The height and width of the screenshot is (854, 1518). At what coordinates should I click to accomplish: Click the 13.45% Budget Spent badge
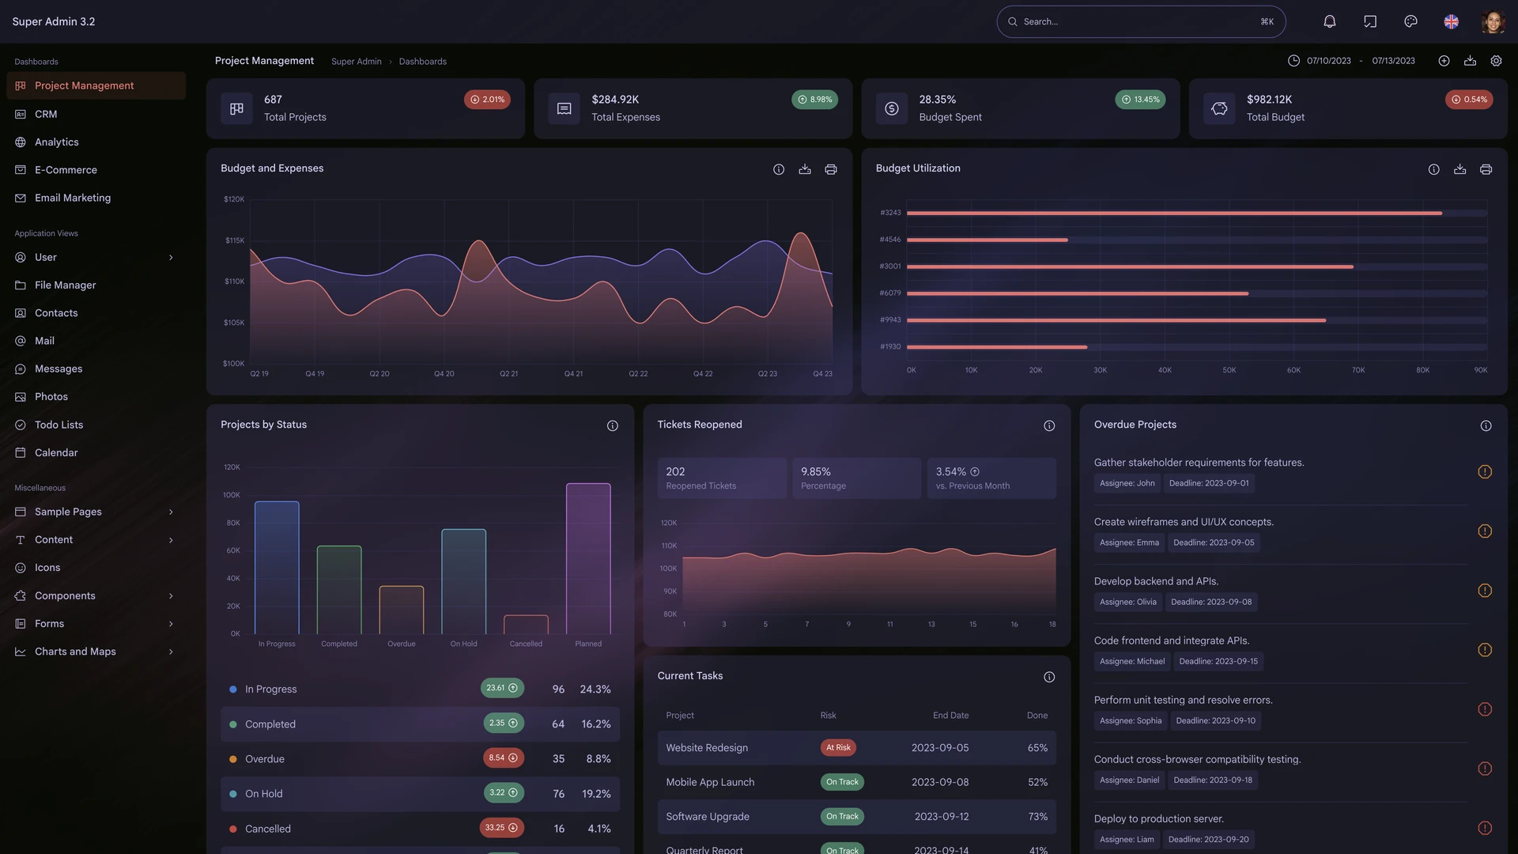[x=1140, y=100]
